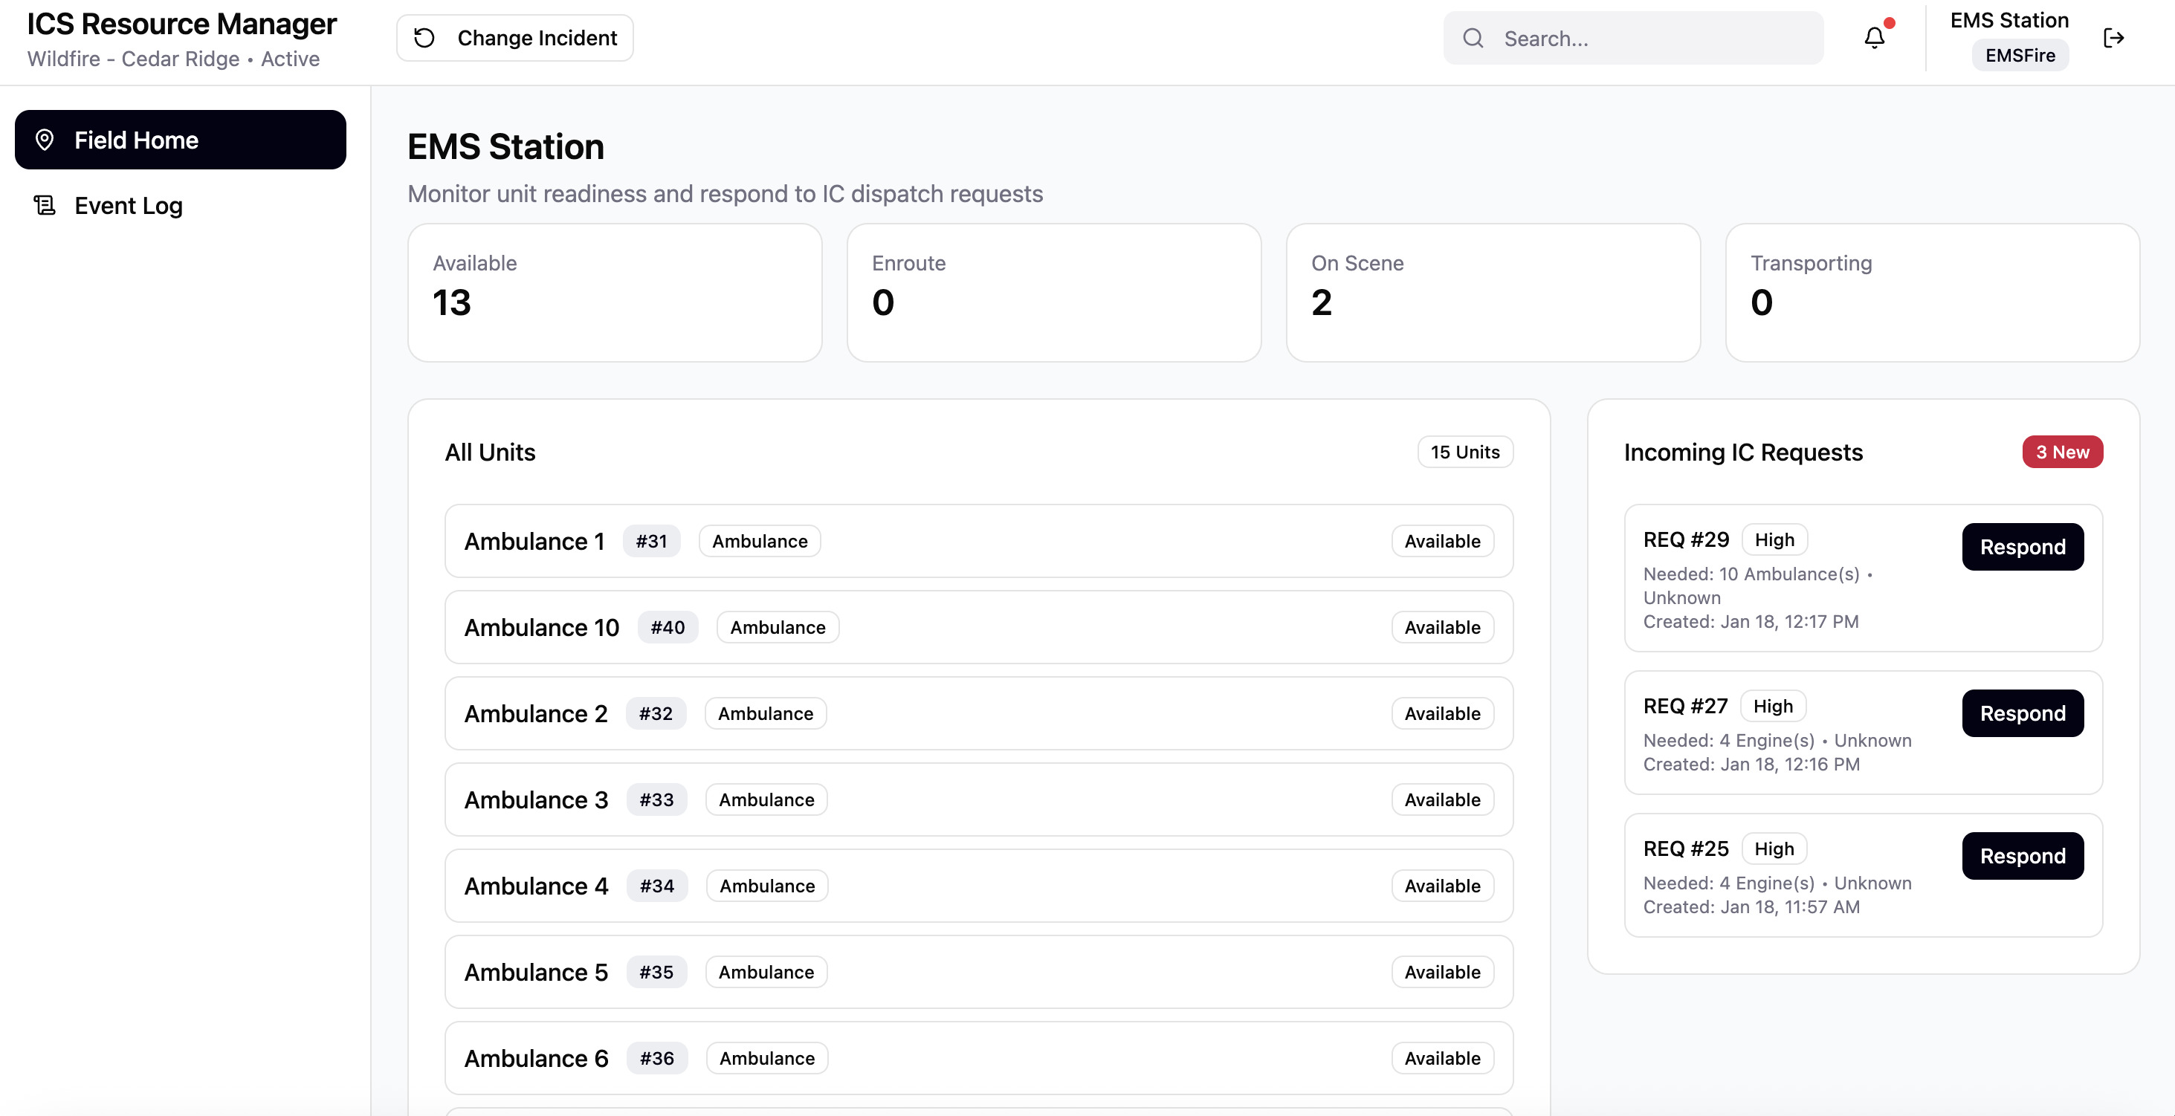The image size is (2175, 1116).
Task: Click the notification bell icon
Action: tap(1873, 38)
